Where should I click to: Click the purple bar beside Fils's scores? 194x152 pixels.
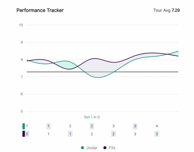[24, 134]
